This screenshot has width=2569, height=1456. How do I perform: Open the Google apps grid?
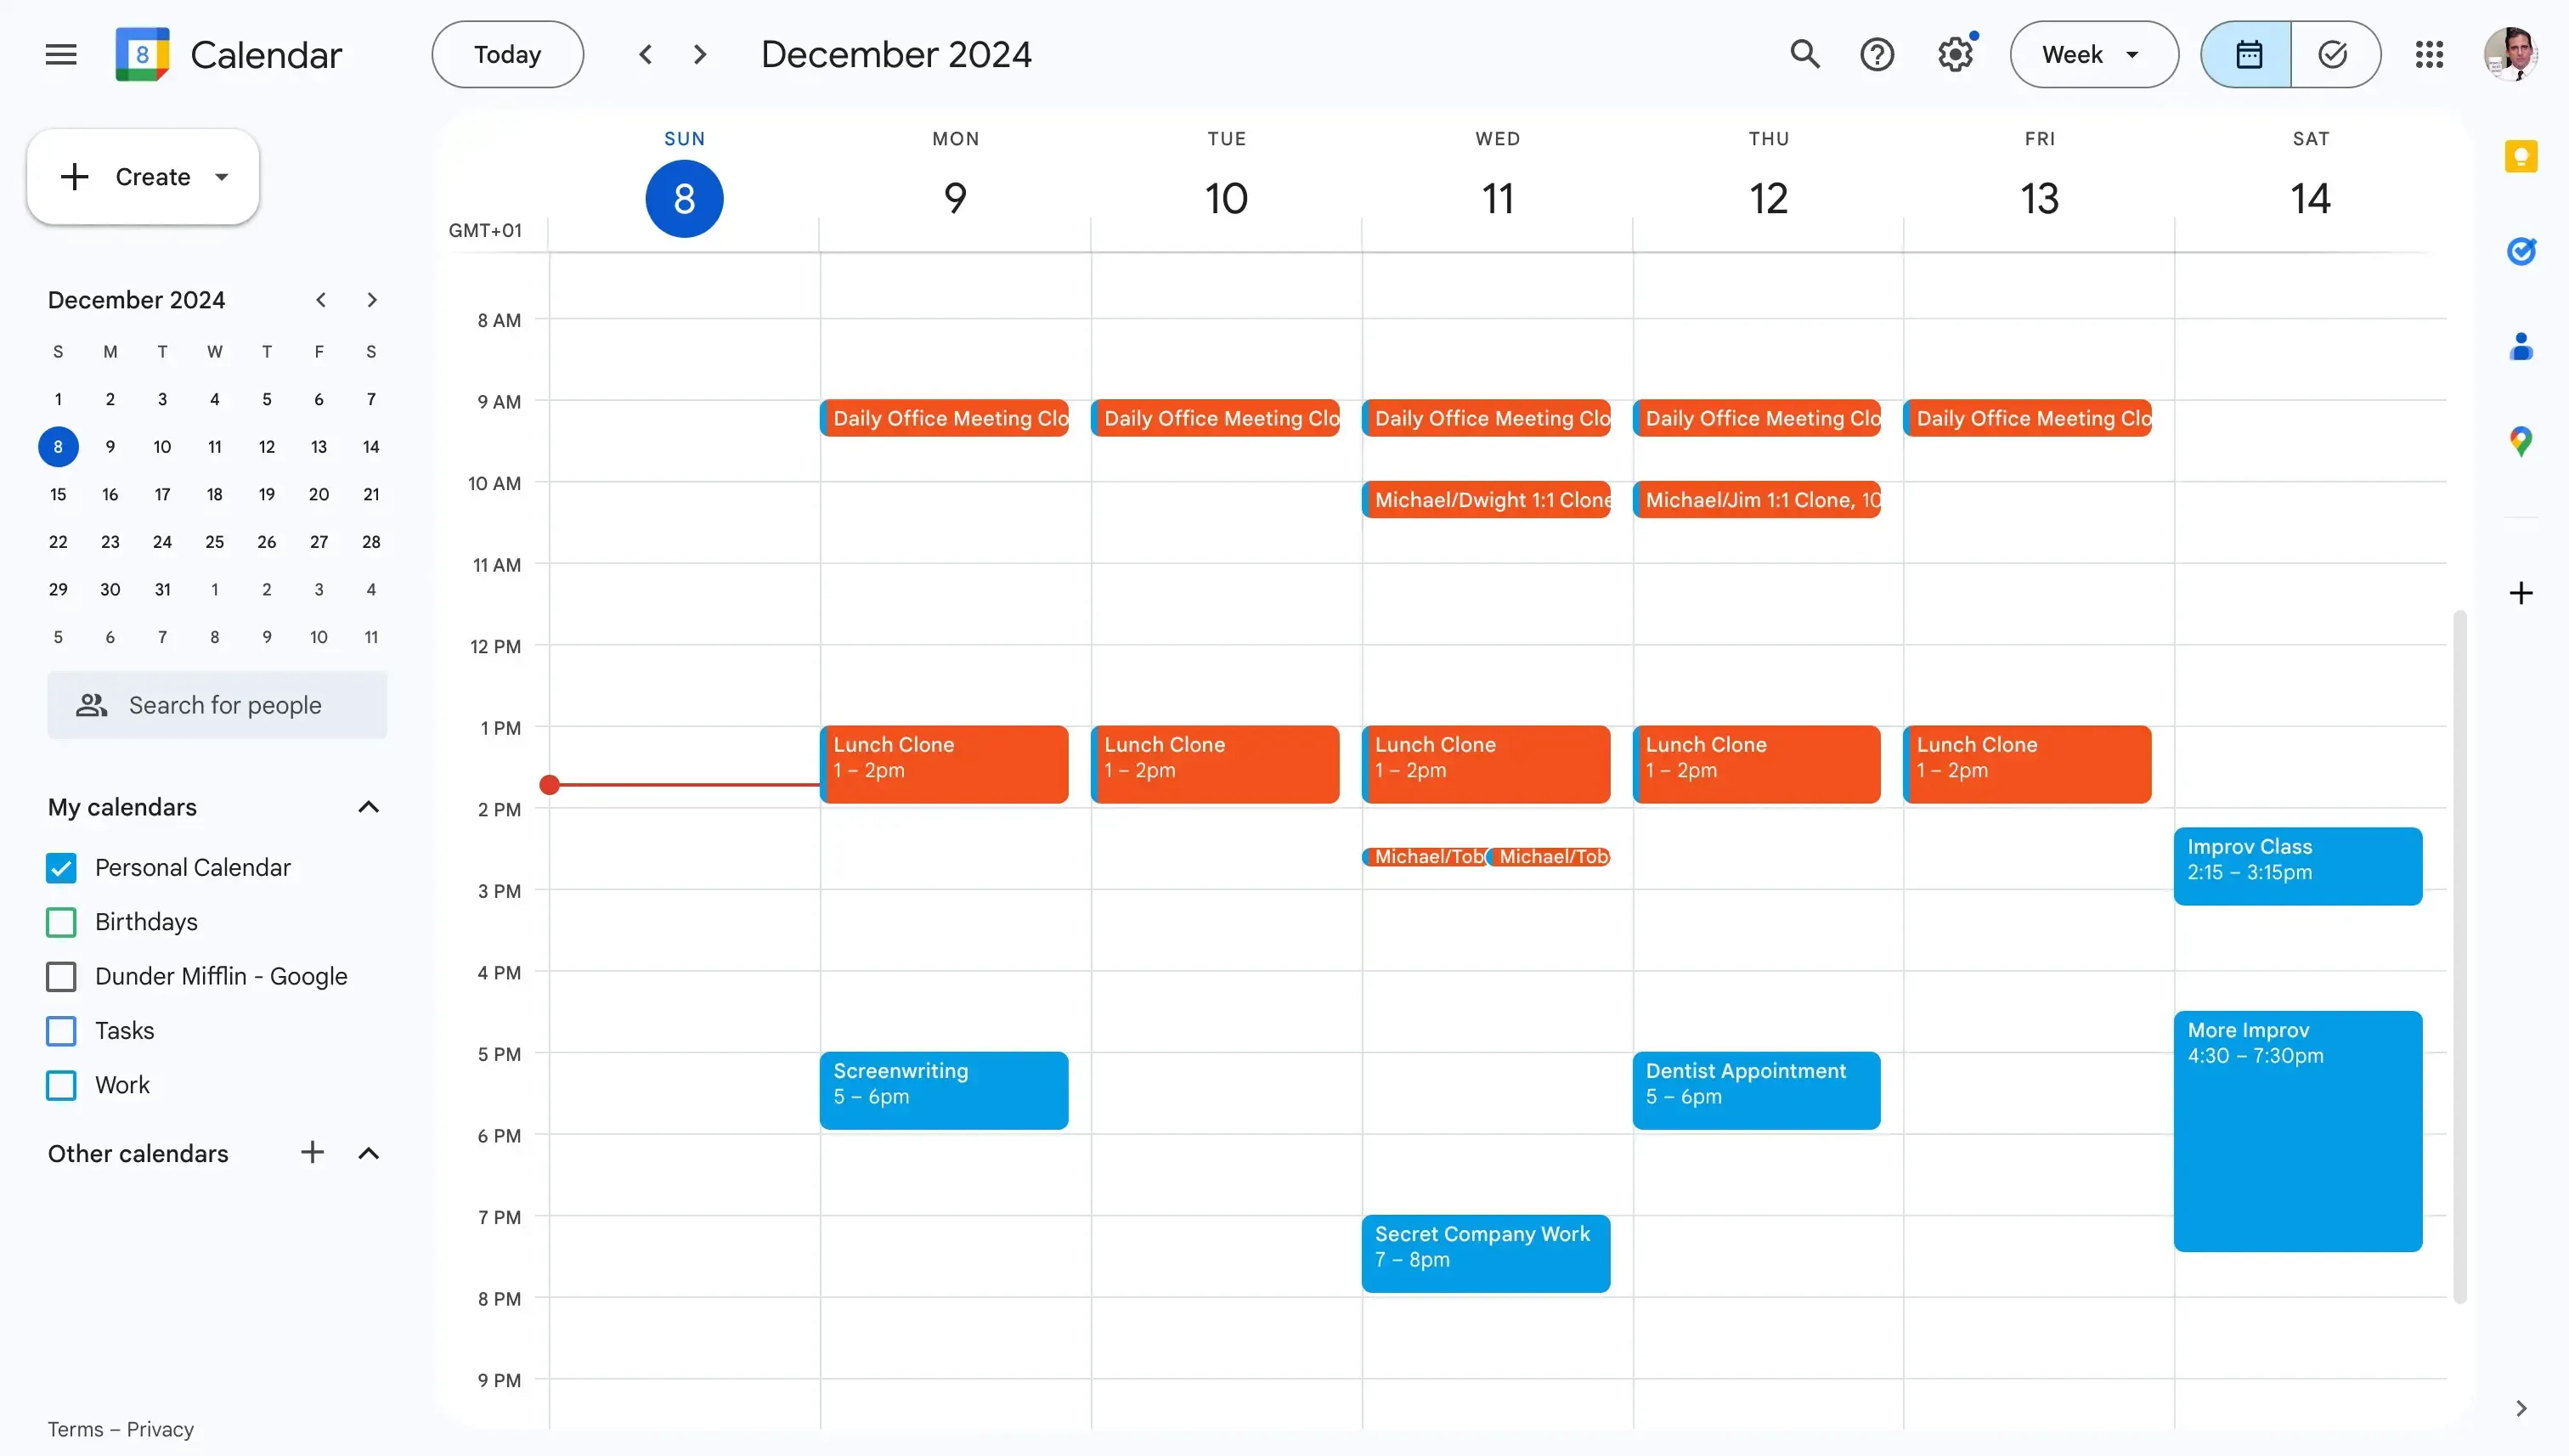point(2430,54)
